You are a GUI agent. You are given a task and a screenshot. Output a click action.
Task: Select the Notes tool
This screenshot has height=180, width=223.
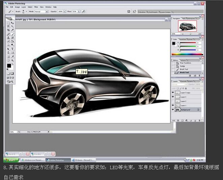8,57
